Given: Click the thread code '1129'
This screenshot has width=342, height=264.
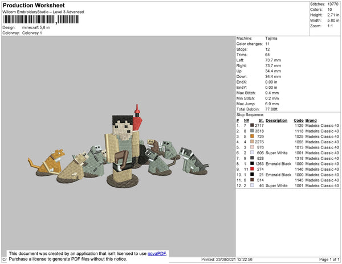Looking at the screenshot, I should click(299, 126).
